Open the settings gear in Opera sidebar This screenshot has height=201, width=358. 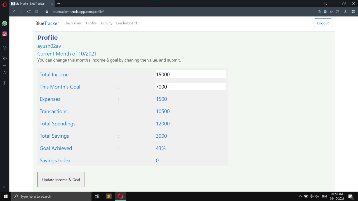4,83
